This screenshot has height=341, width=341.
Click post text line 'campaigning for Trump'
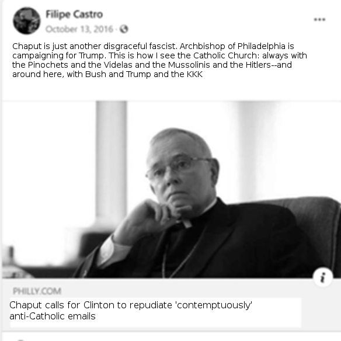pyautogui.click(x=159, y=55)
